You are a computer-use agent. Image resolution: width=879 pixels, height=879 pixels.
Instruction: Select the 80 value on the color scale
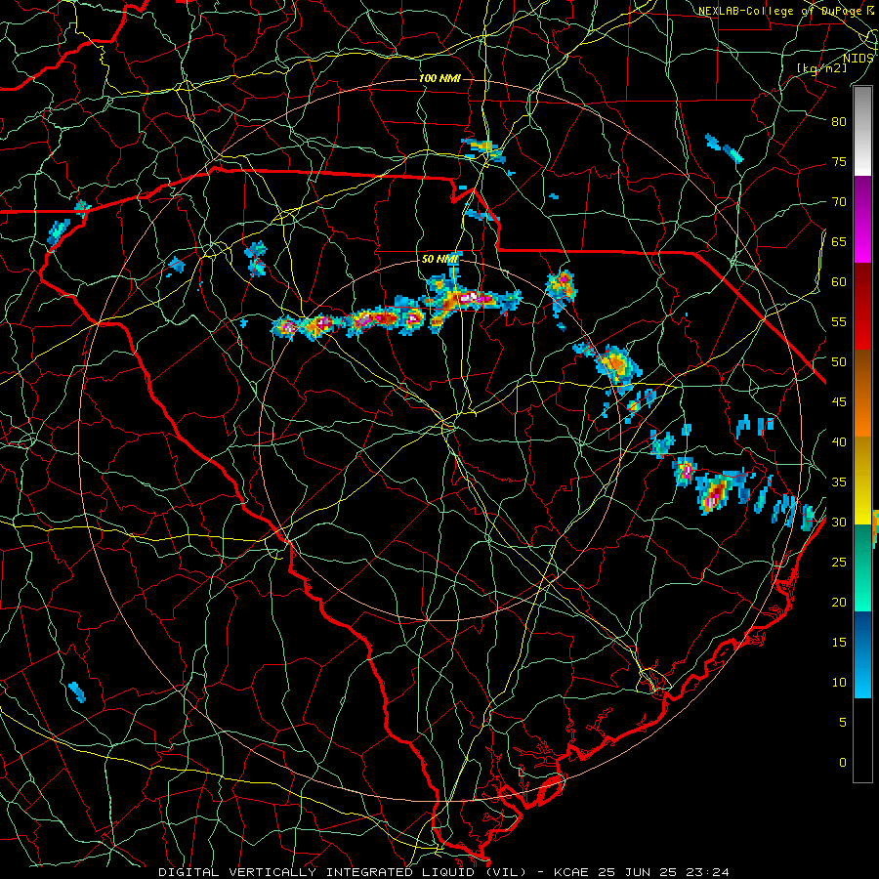[x=839, y=122]
